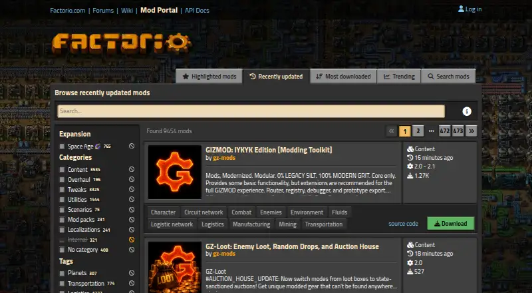Open gz-mods author link under GIZMOD
532x293 pixels.
pyautogui.click(x=224, y=158)
